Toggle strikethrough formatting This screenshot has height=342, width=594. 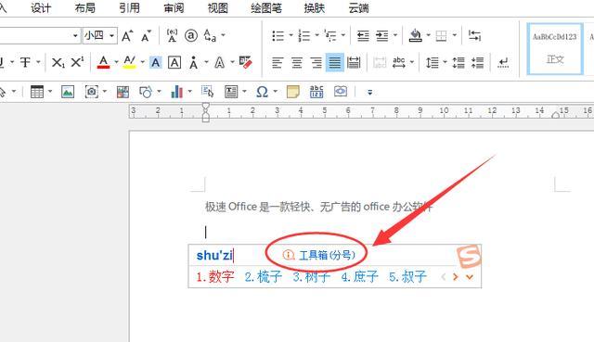[x=25, y=62]
